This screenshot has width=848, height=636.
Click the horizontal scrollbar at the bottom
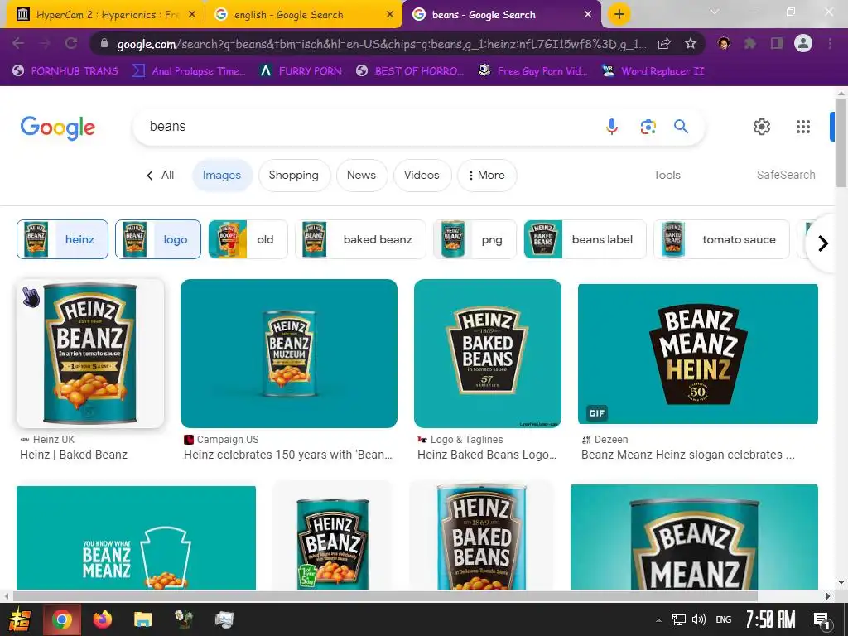coord(385,596)
